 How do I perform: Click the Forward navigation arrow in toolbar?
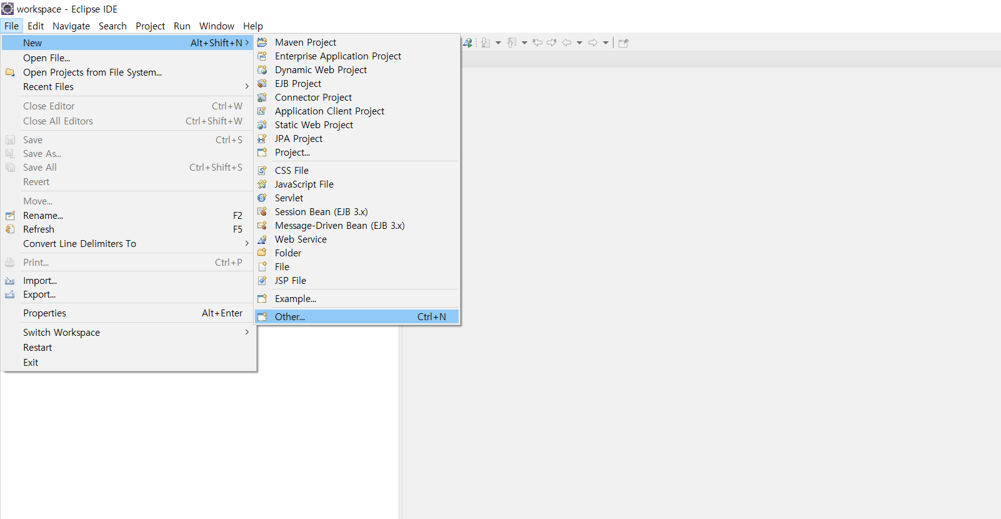click(x=593, y=43)
